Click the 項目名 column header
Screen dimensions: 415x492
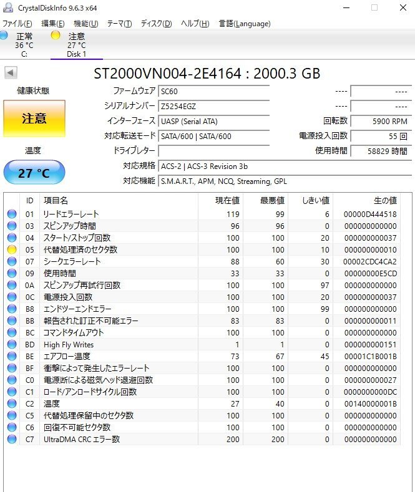click(x=119, y=201)
